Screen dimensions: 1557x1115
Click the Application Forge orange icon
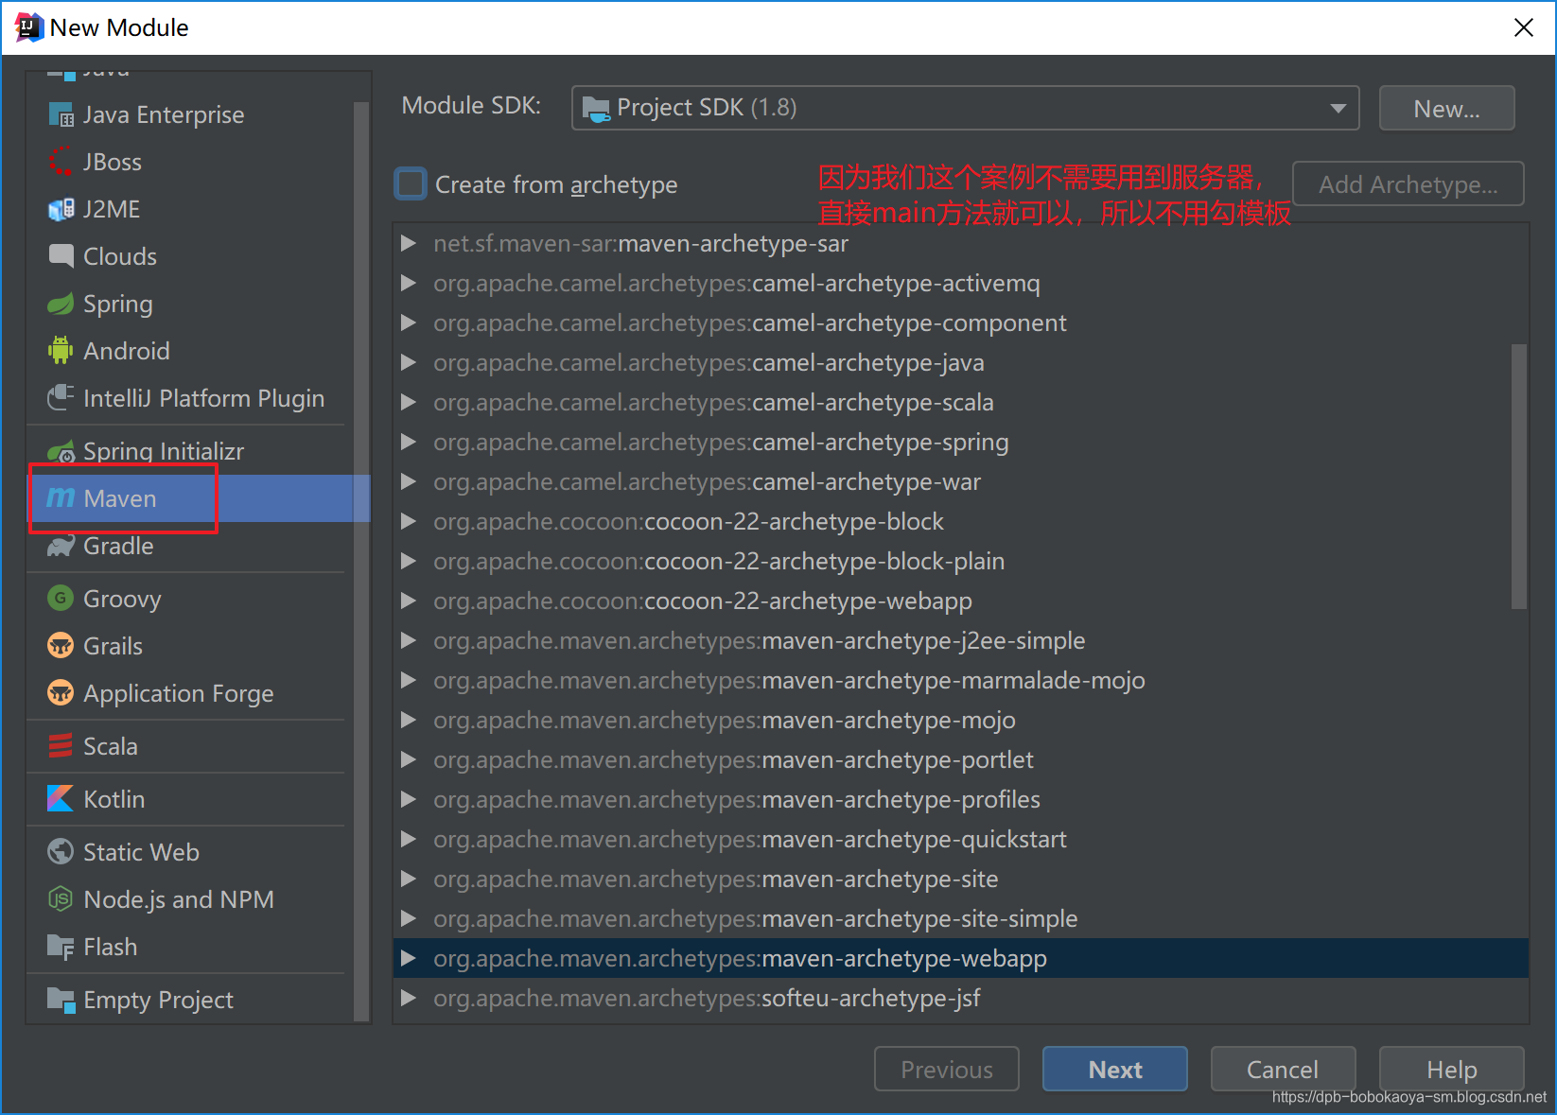pyautogui.click(x=61, y=693)
